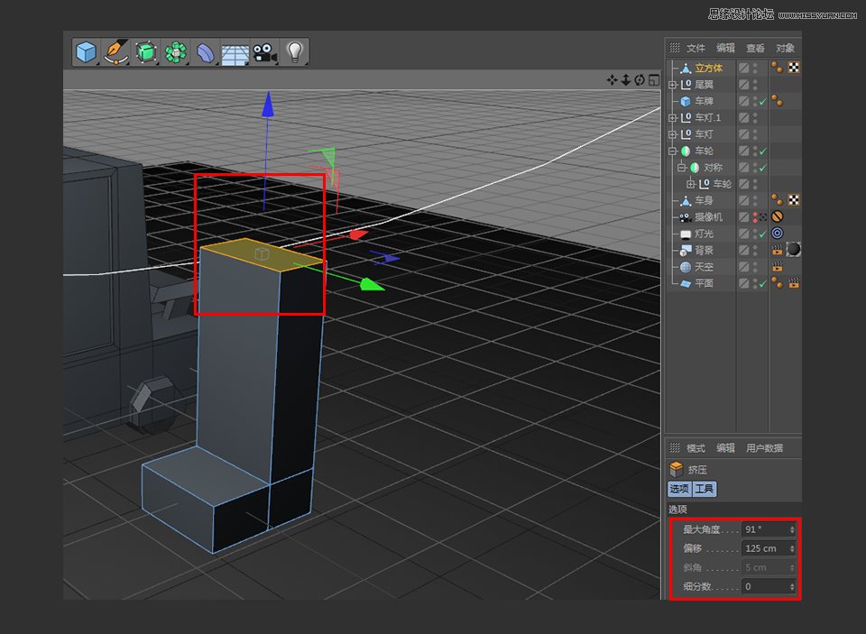Expand the 车灯.1 tree item
This screenshot has width=866, height=634.
point(671,117)
